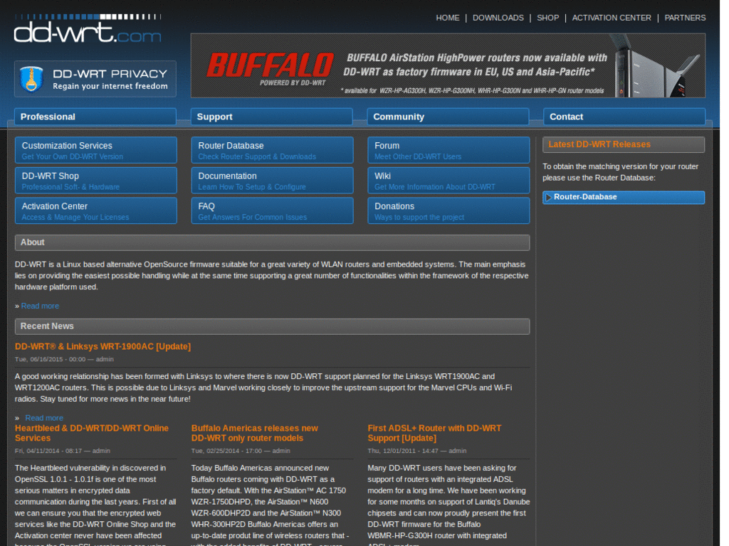Click the dd-wrt.com logo

(88, 28)
